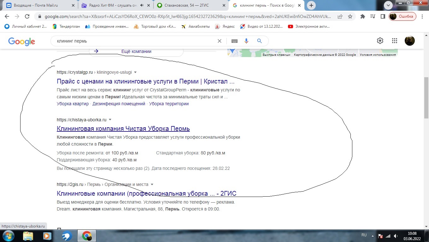Toggle the Chrome side panel icon
This screenshot has height=242, width=429.
(x=383, y=17)
